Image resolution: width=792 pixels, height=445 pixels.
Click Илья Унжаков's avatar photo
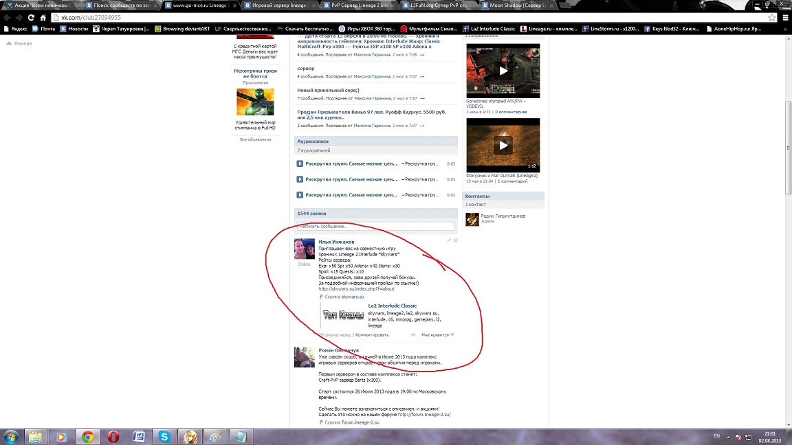tap(305, 249)
